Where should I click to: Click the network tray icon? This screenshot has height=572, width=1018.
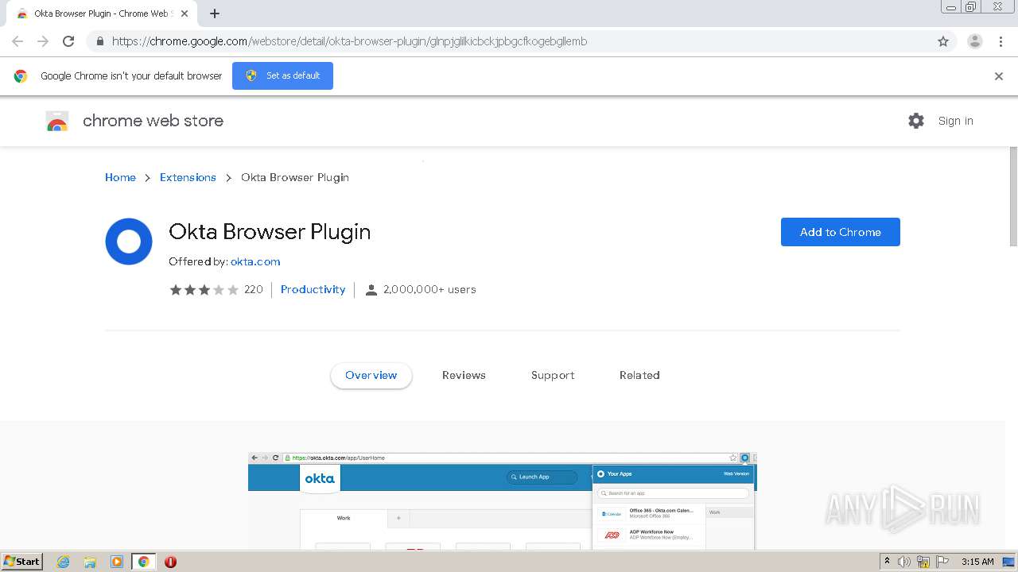point(923,562)
